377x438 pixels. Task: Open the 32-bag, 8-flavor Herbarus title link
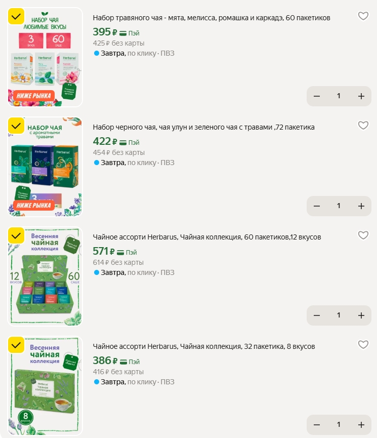204,346
